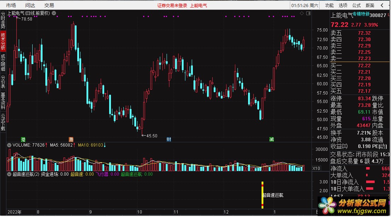Viewport: 392px width, 217px height.
Task: Click the 净资 value 3.88
Action: [366, 139]
